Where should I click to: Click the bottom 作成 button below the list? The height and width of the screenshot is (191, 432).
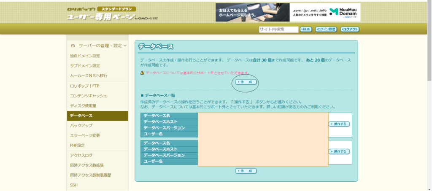tap(246, 171)
